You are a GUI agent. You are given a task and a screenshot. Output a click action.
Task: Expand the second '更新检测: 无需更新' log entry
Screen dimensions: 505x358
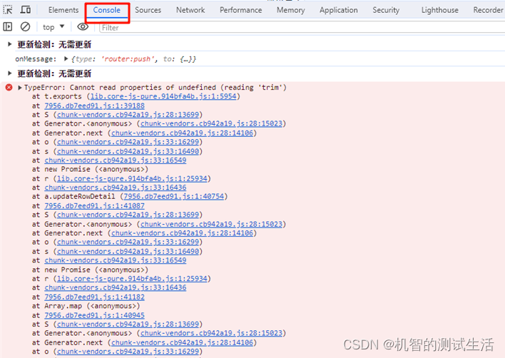pos(10,73)
